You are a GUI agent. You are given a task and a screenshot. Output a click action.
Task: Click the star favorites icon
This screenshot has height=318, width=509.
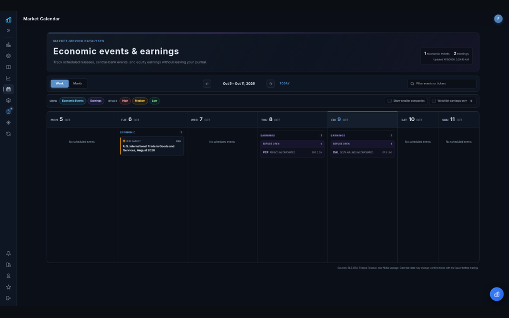pos(8,287)
